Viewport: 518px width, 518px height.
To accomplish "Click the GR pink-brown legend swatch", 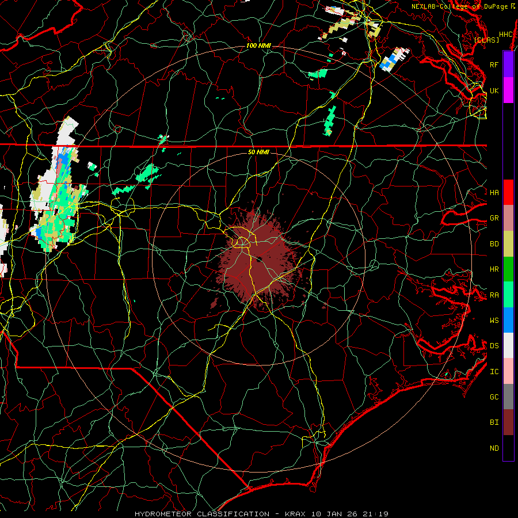I will coord(508,218).
